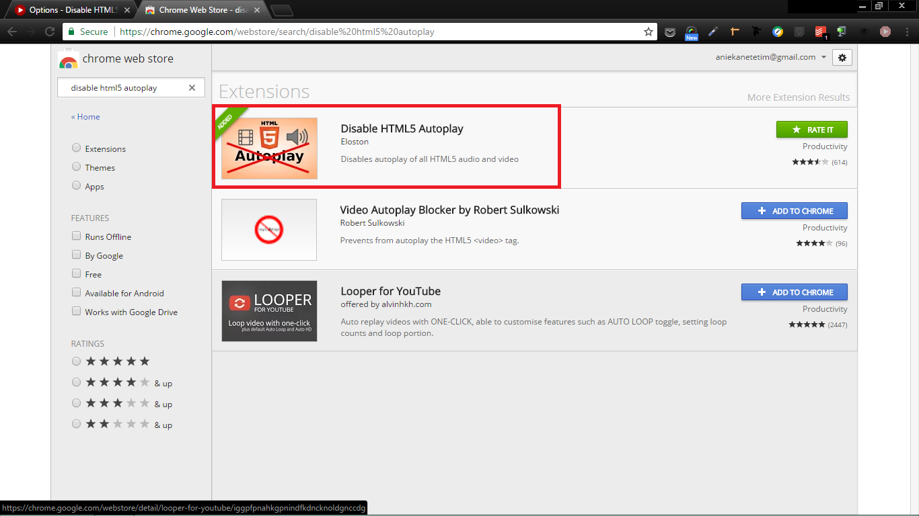Open the grey lightbulb note extension

(799, 32)
